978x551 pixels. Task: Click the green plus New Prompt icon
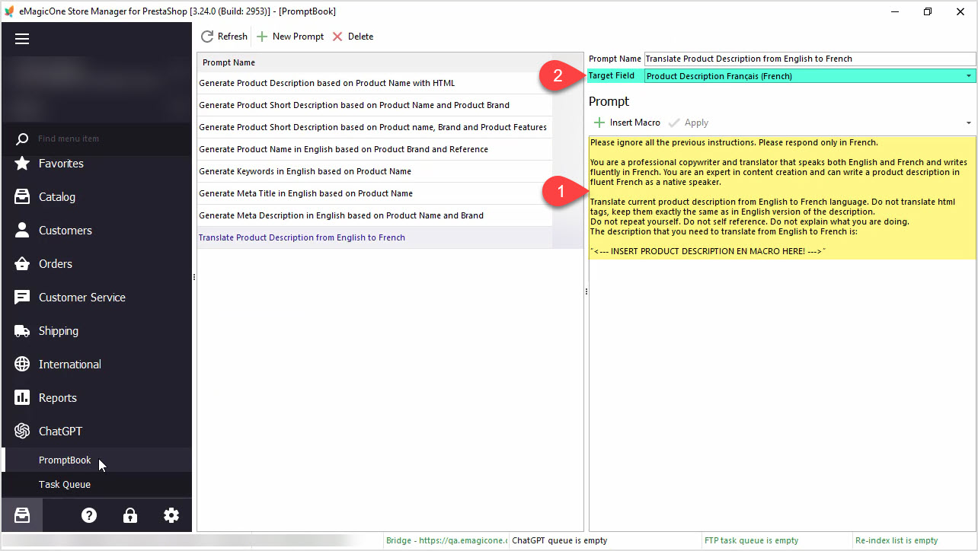click(262, 37)
